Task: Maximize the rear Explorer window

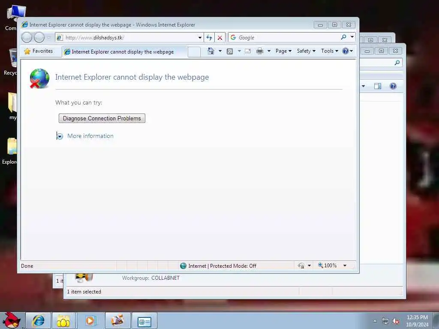Action: tap(381, 51)
